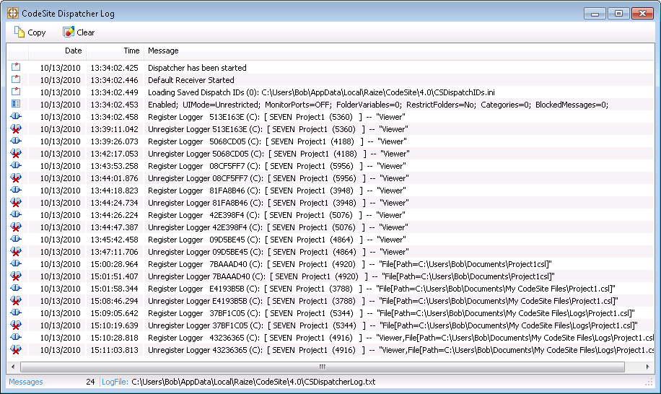Select message 'Register Logger 42E398F4'
The height and width of the screenshot is (394, 661).
[x=276, y=215]
